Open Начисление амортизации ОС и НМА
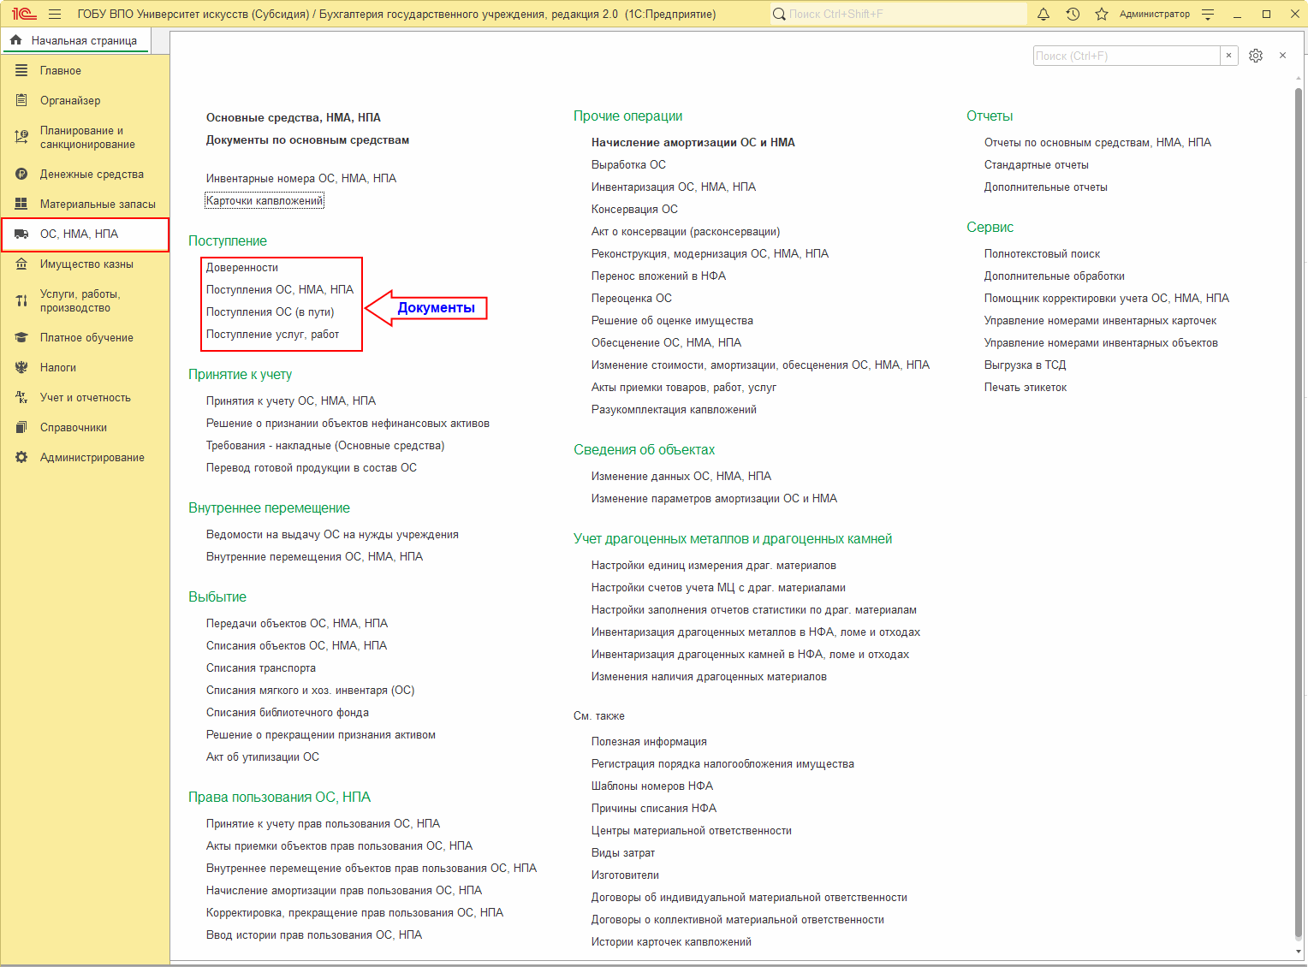Viewport: 1308px width, 967px height. point(693,142)
